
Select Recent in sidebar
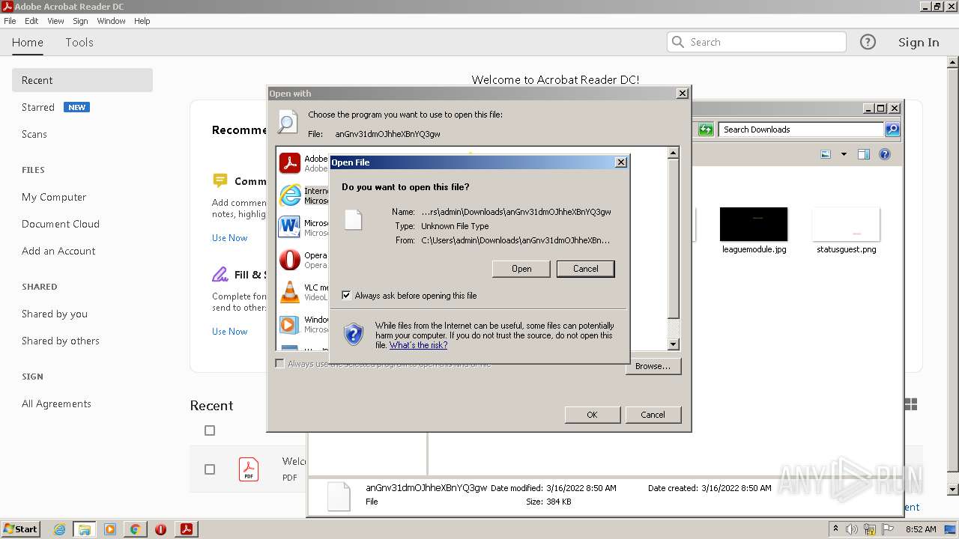[x=82, y=80]
